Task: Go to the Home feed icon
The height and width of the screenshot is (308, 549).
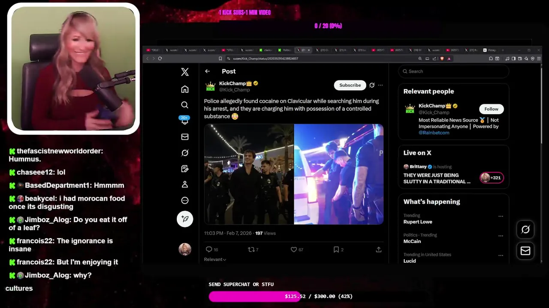Action: [185, 89]
